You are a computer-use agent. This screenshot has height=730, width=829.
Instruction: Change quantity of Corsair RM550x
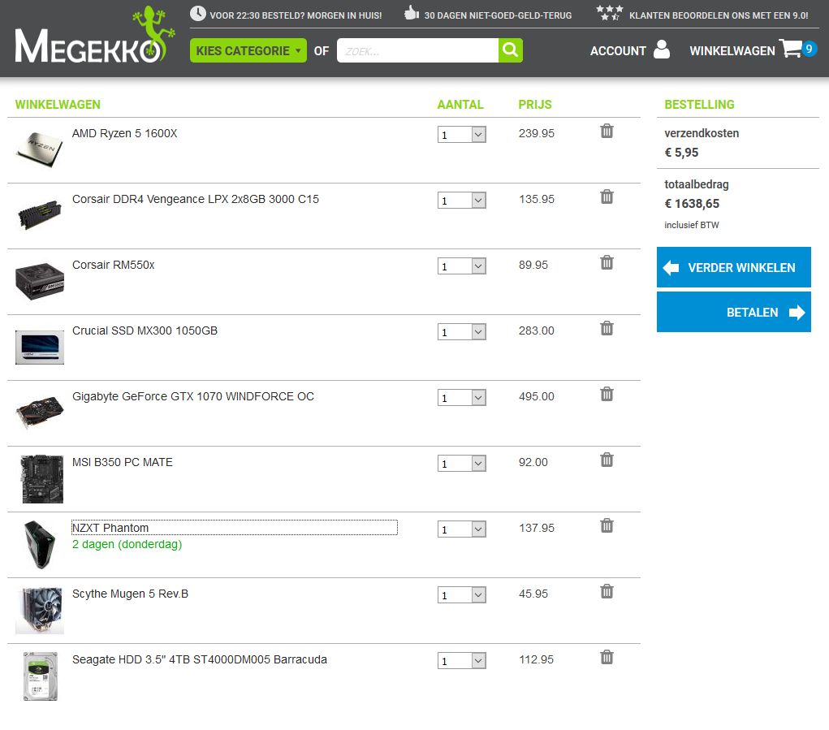tap(461, 266)
